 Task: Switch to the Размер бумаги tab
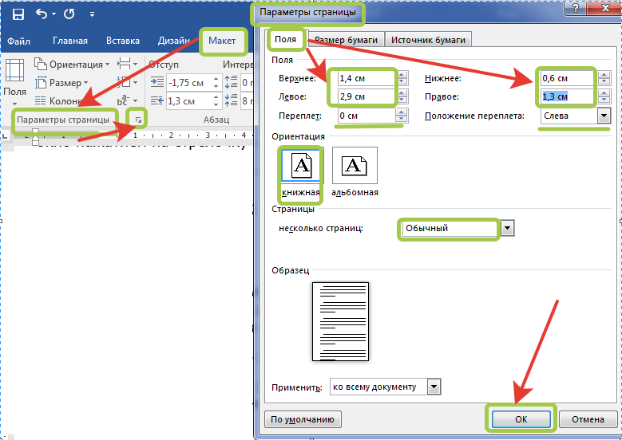[x=347, y=40]
